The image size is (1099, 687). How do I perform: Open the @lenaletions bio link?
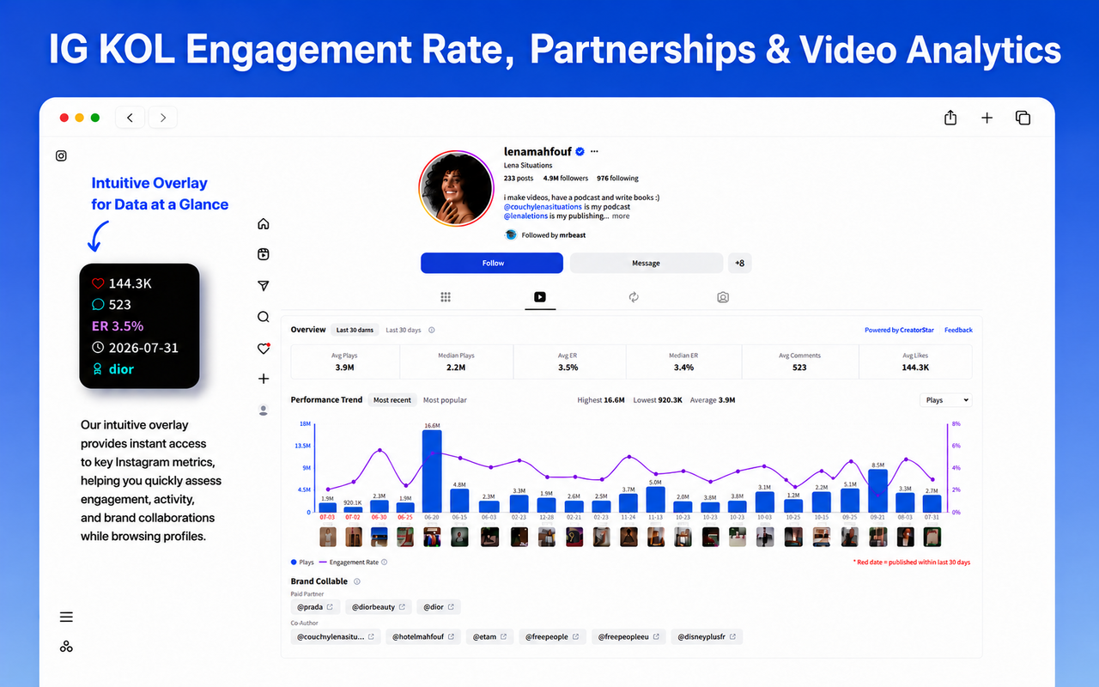click(525, 216)
